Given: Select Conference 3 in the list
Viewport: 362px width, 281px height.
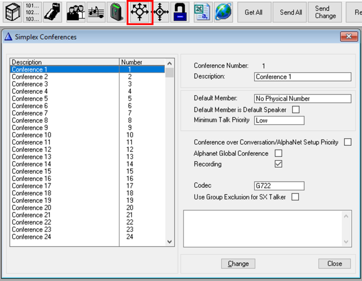Looking at the screenshot, I should click(88, 84).
